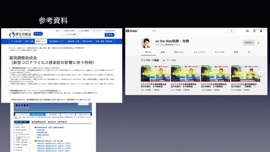Viewport: 270px width, 152px height.
Task: Click the on the Web税務・労務 channel name
Action: tap(172, 41)
